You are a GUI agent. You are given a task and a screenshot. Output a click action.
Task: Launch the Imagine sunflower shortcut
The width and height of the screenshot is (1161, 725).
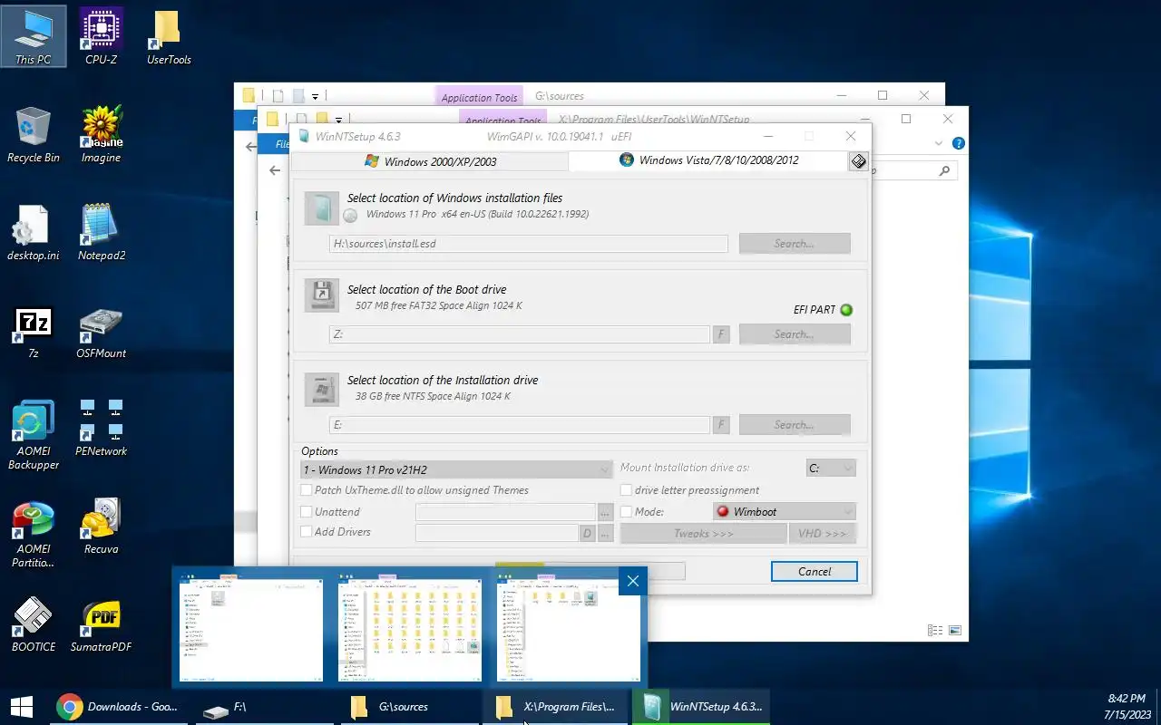(x=101, y=134)
